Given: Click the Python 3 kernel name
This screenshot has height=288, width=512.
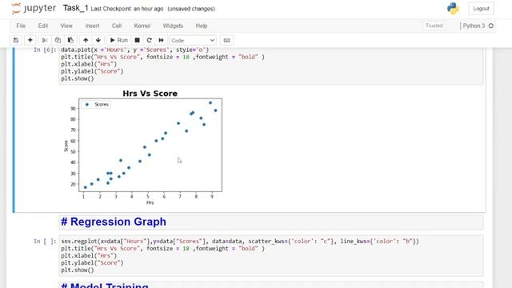Looking at the screenshot, I should tap(474, 26).
